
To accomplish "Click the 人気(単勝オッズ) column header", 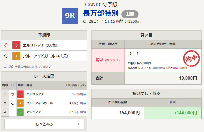I will click(x=76, y=85).
